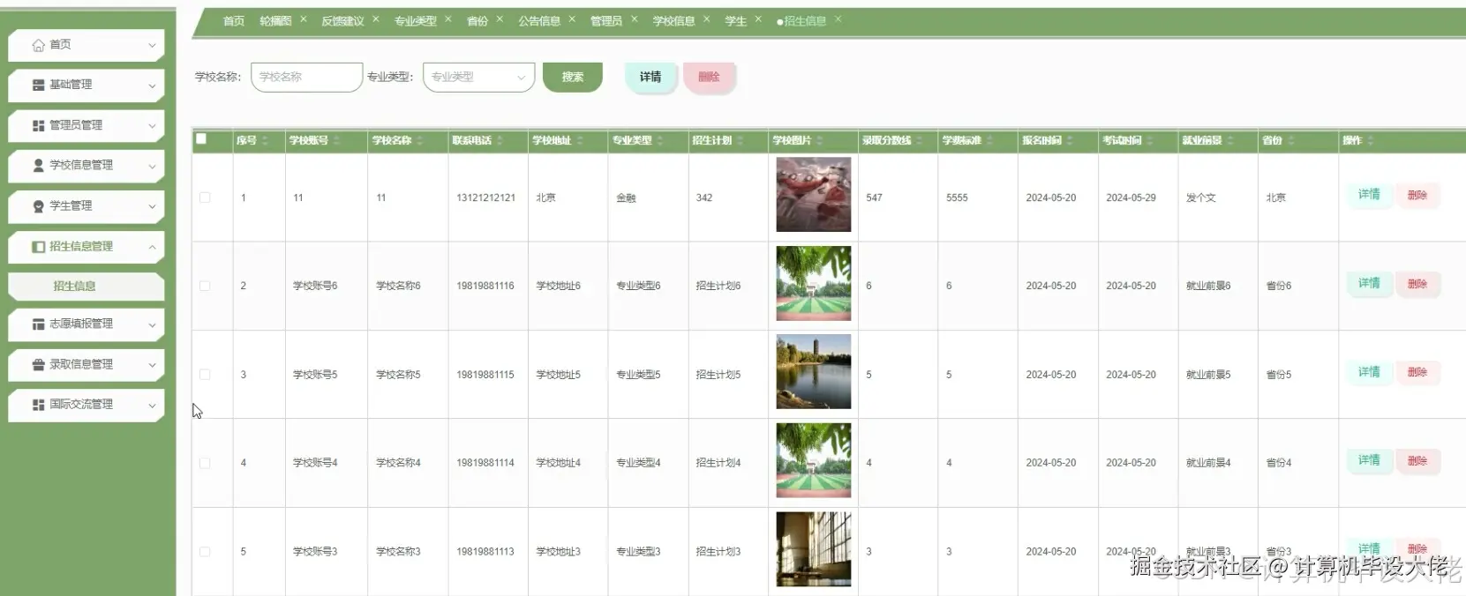
Task: Click the 志愿填报管理 table icon
Action: 38,324
